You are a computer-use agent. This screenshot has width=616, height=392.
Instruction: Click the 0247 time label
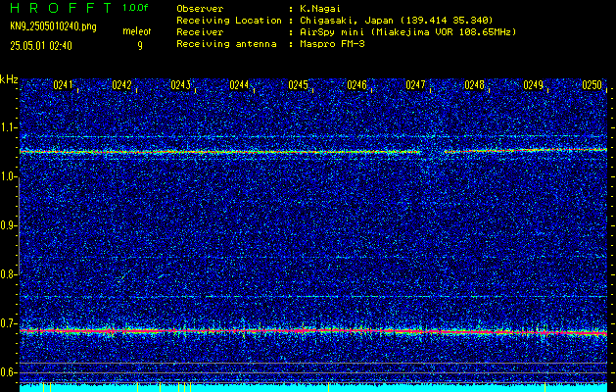click(415, 85)
